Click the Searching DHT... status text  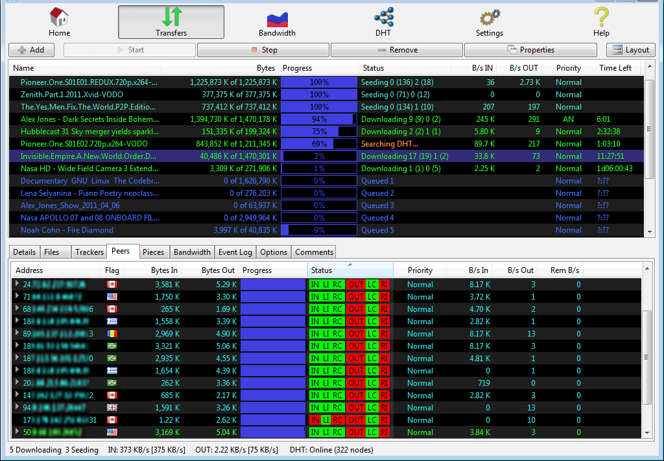[x=390, y=143]
